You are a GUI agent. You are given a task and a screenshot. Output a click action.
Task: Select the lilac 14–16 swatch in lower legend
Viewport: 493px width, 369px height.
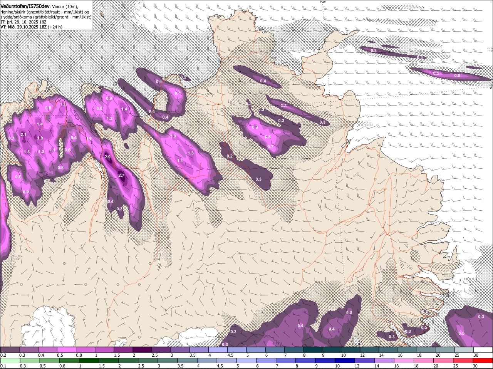[x=384, y=361]
